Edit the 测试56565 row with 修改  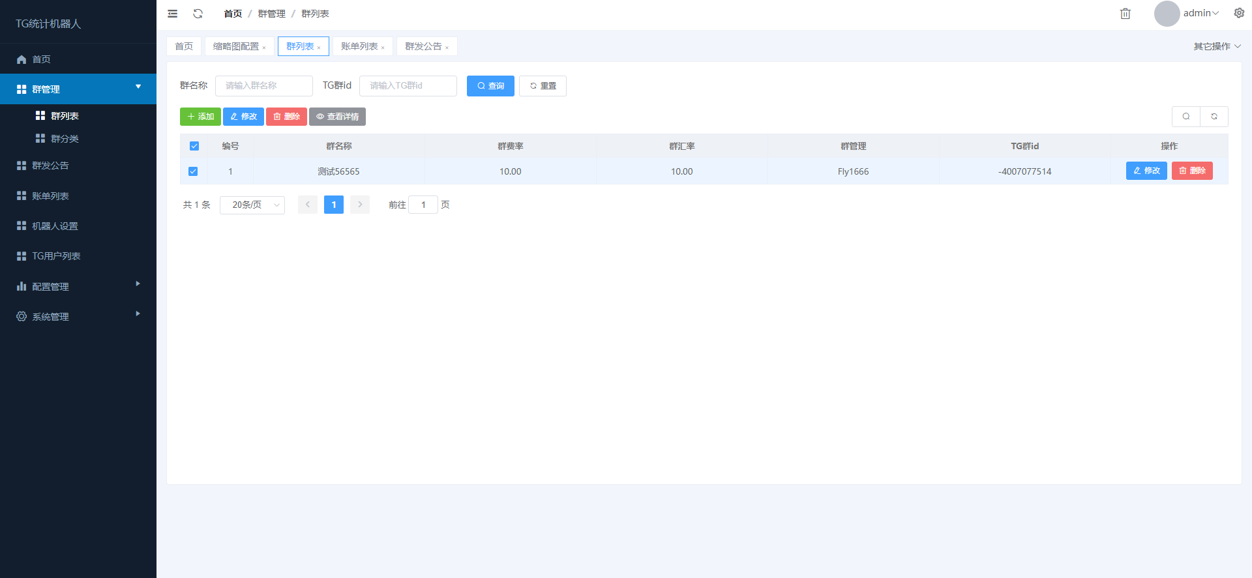pos(1146,171)
